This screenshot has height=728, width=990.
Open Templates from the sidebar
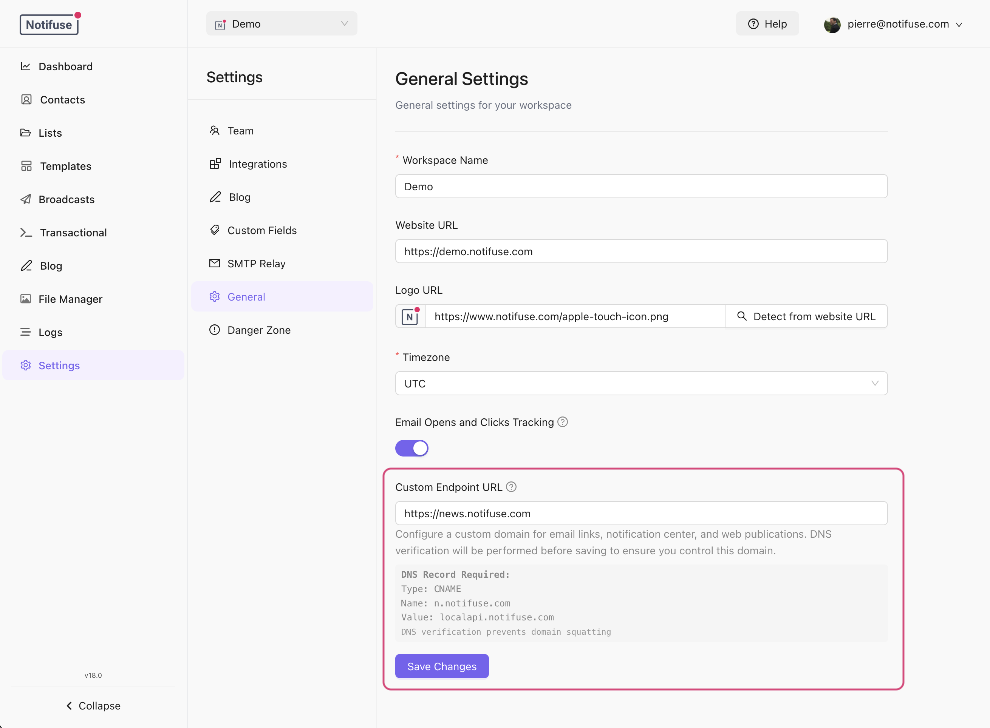click(66, 166)
